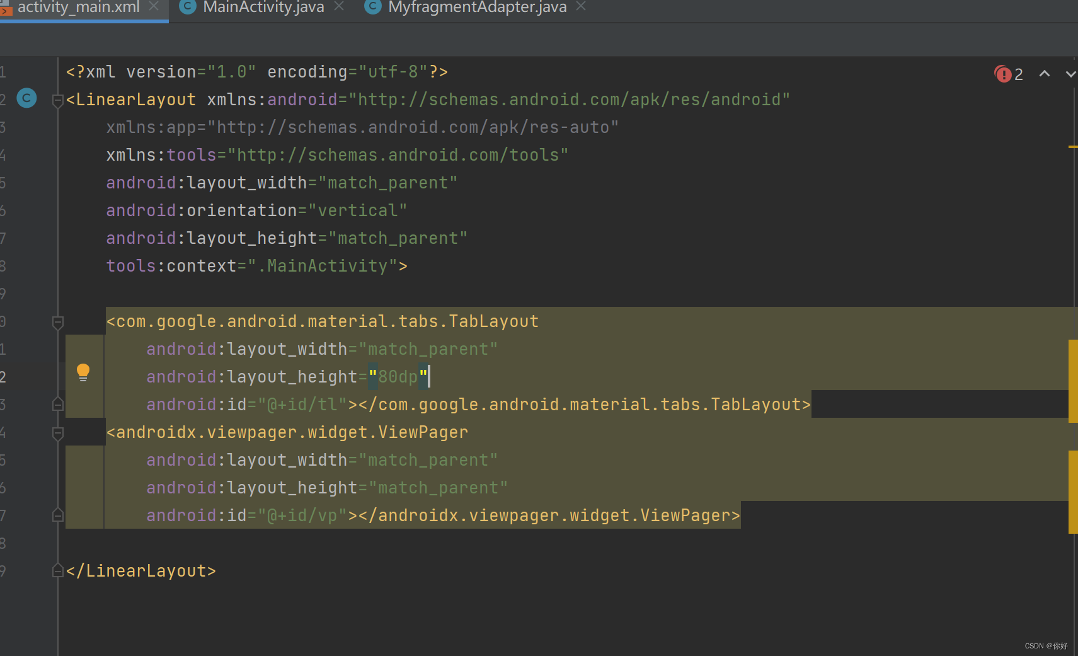Click the fold marker after the TabLayout block
This screenshot has width=1078, height=656.
point(57,404)
